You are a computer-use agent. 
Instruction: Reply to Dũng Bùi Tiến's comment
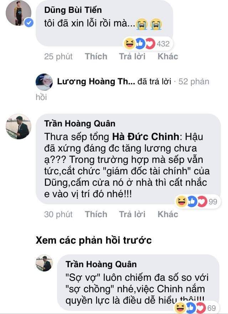(x=132, y=56)
